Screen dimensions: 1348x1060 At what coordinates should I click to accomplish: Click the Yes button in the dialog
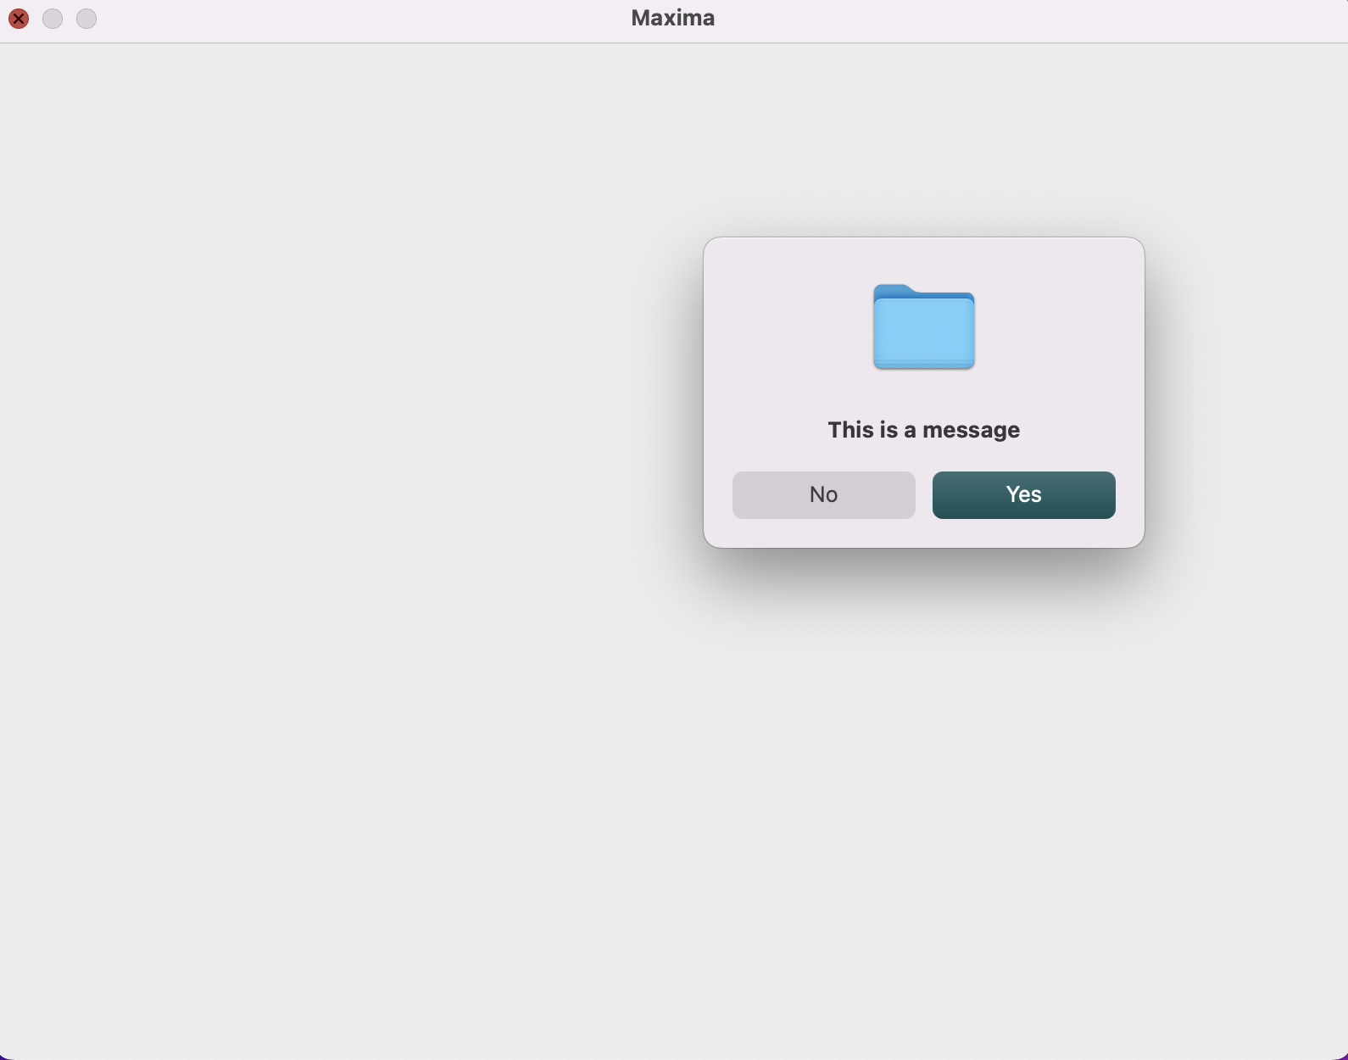click(1023, 494)
